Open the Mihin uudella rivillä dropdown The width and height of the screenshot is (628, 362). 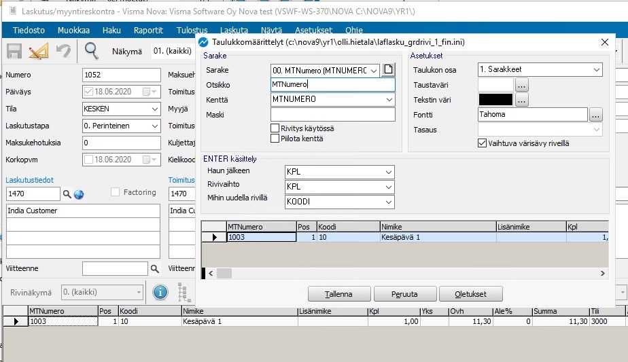(x=389, y=202)
